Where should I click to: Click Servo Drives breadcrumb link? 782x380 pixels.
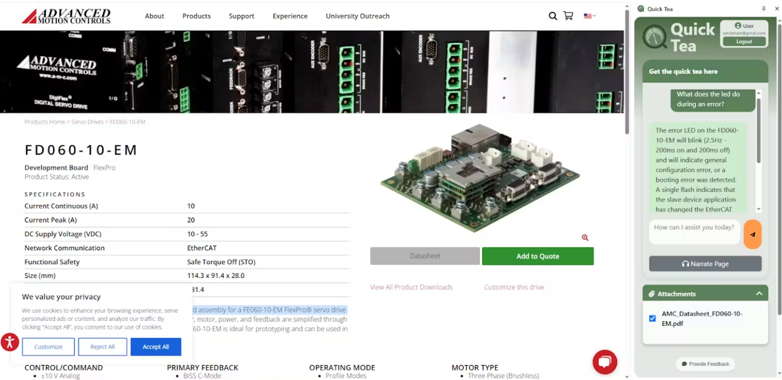[x=87, y=122]
